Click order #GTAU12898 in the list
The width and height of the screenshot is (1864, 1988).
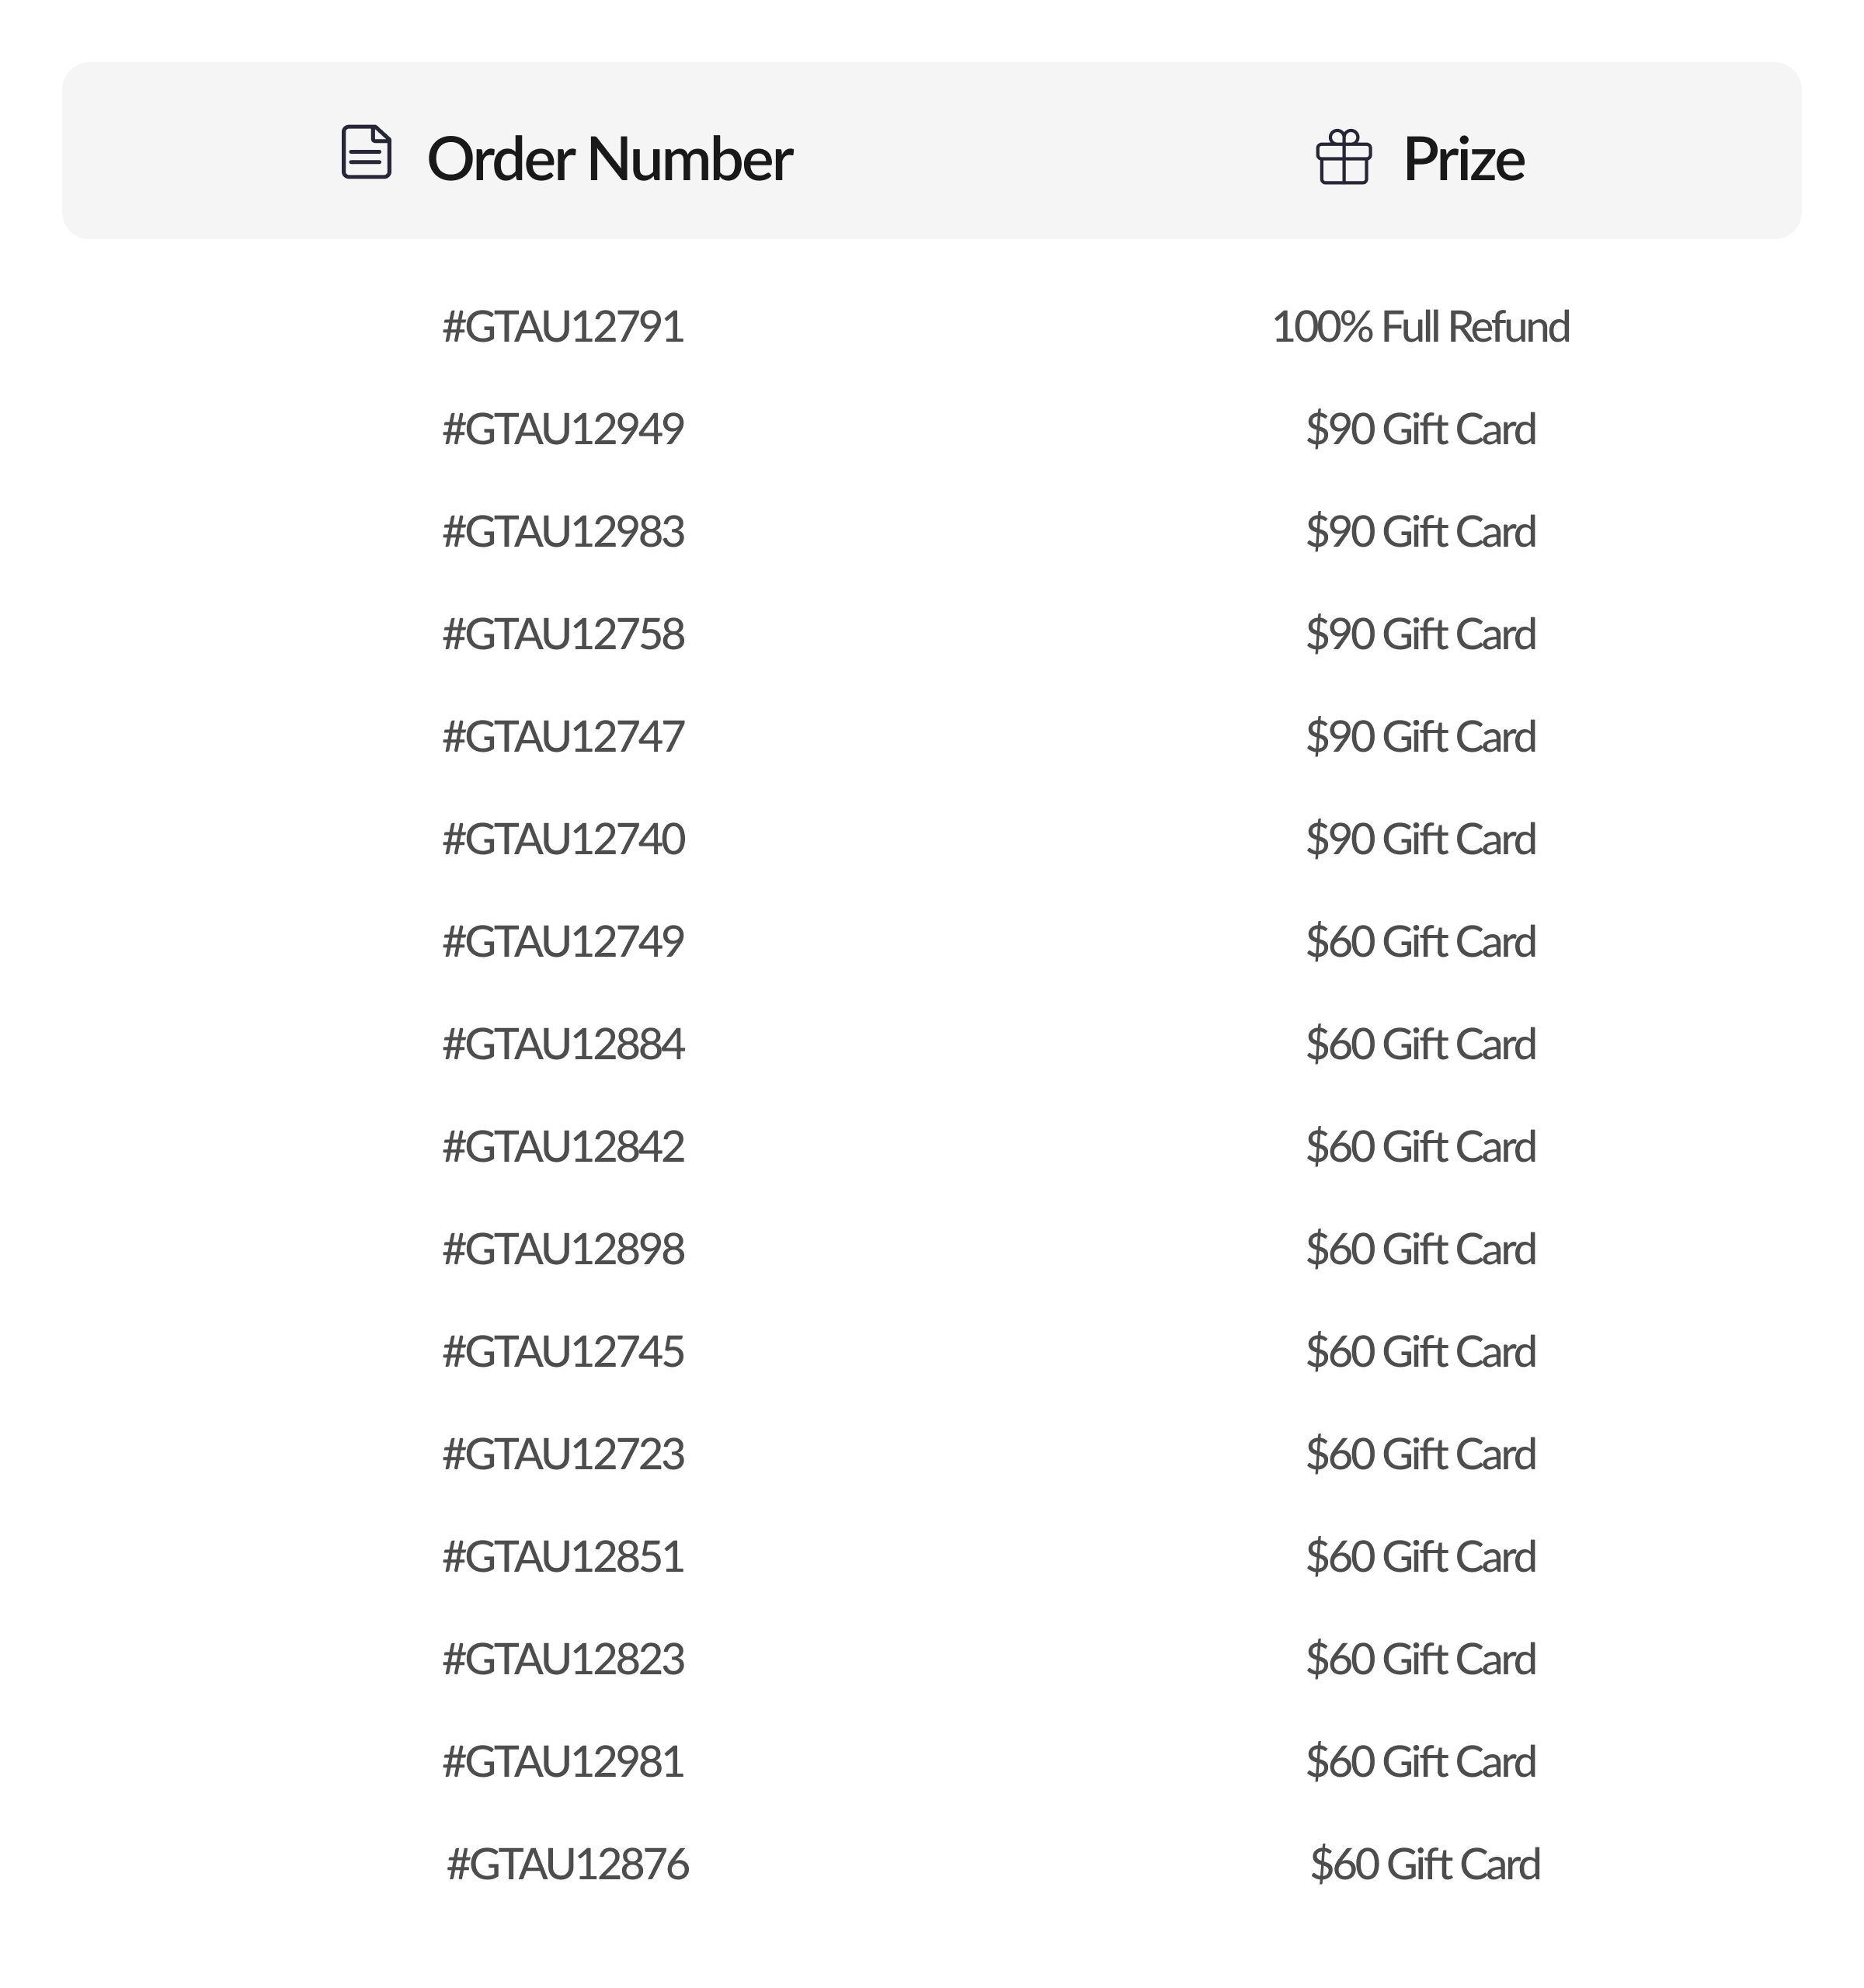point(563,1249)
